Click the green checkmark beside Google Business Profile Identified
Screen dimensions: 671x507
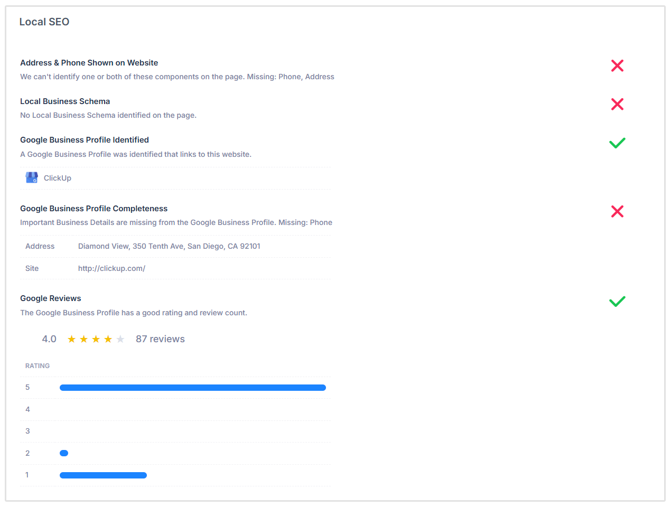coord(617,143)
